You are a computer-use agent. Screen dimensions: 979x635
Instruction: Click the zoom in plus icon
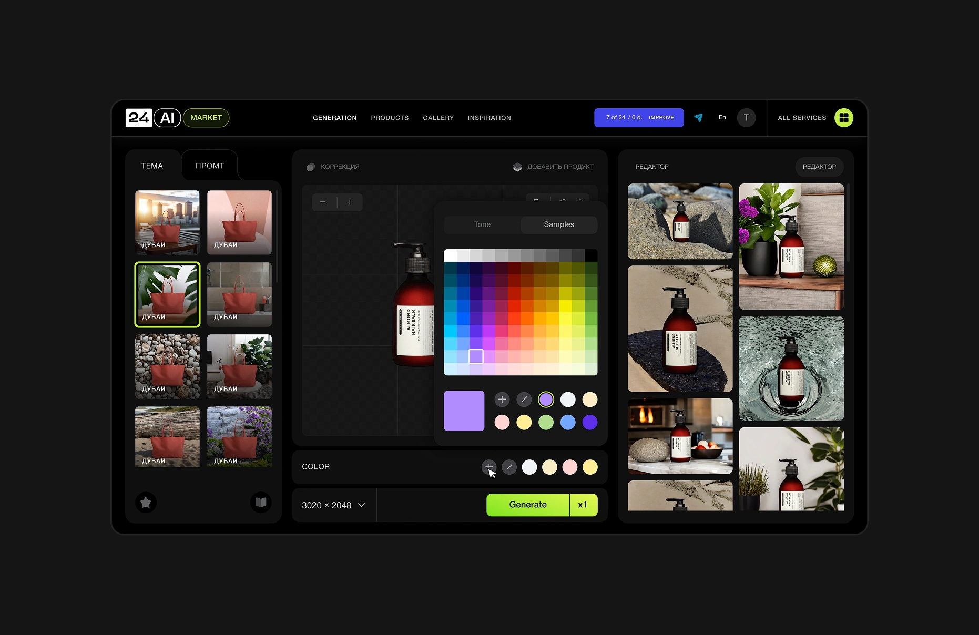[350, 202]
